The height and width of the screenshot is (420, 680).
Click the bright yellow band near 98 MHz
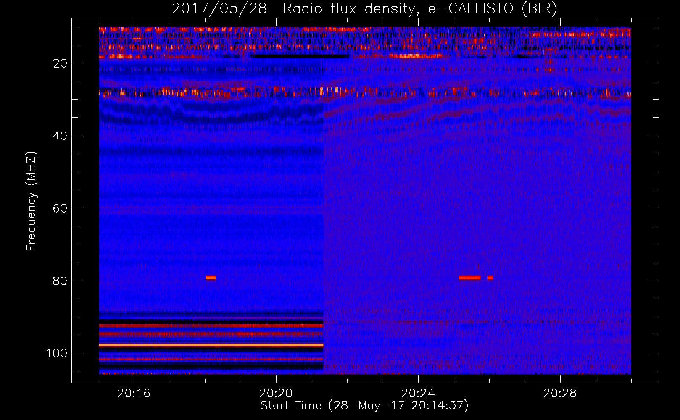[x=211, y=345]
